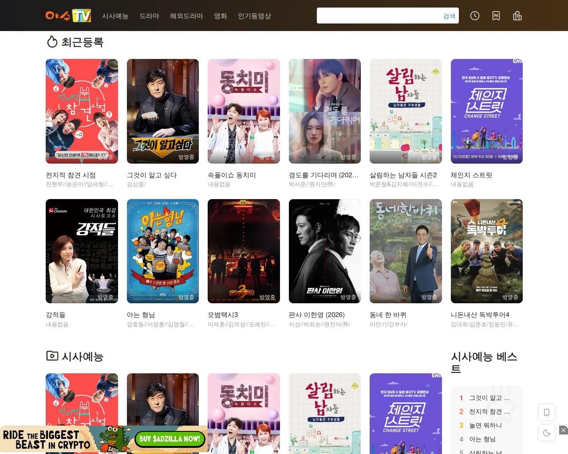Click cast text 이만기/강부자/

(x=389, y=325)
